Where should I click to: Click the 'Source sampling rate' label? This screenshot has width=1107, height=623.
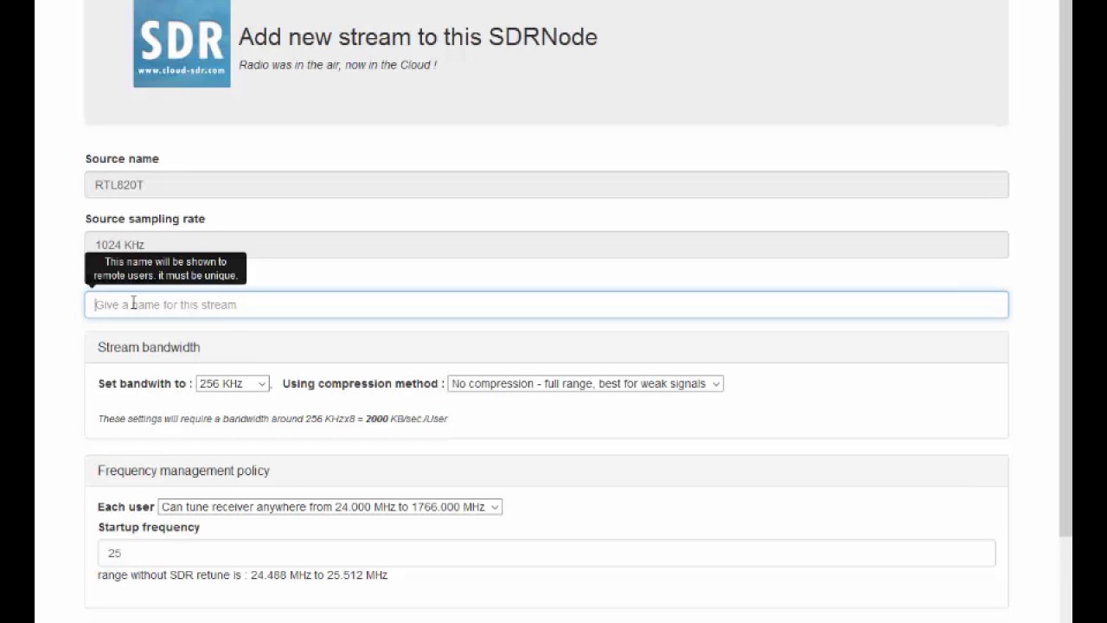[x=145, y=219]
